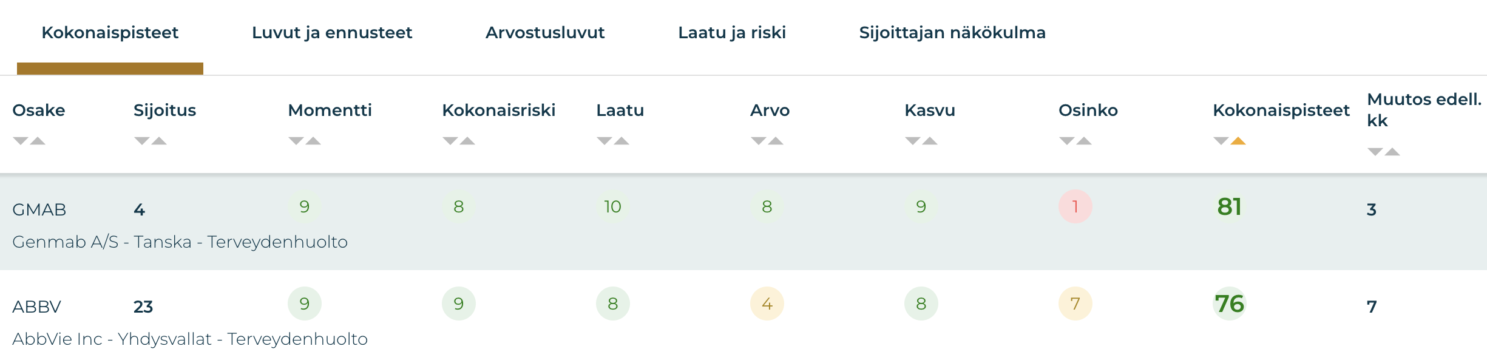Sort Arvo column ascending arrow
Viewport: 1487px width, 363px height.
coord(776,141)
